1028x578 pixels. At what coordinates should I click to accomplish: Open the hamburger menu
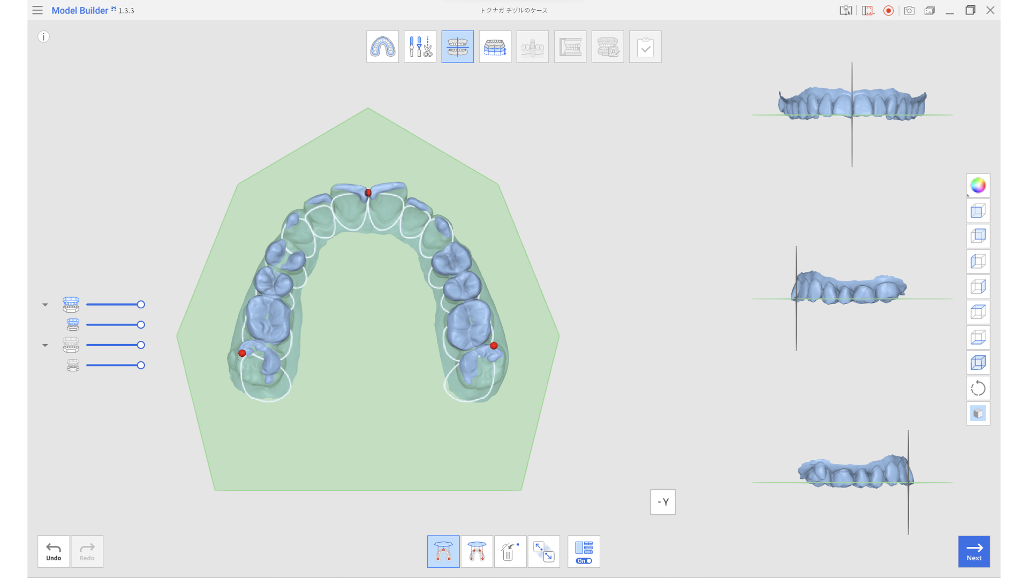click(x=37, y=10)
